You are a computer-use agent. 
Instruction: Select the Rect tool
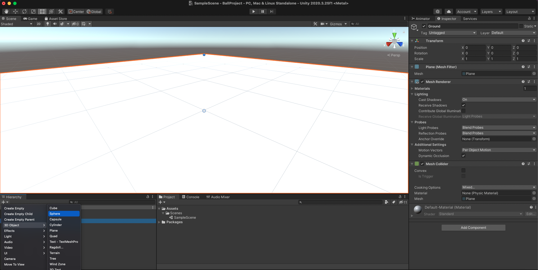pos(42,11)
